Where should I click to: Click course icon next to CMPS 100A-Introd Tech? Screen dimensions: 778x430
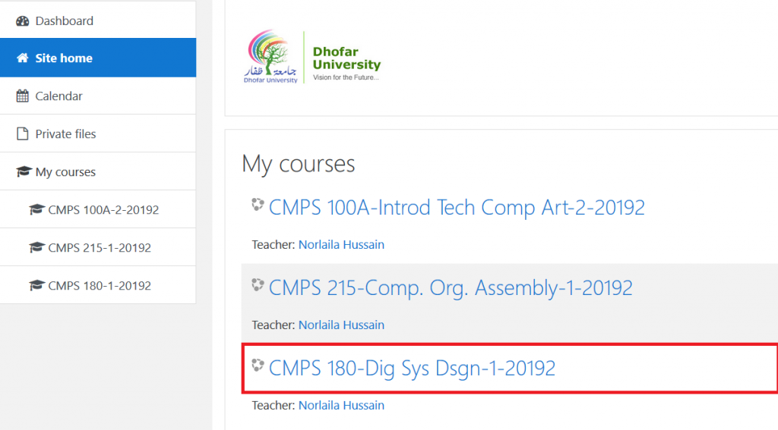[x=258, y=205]
